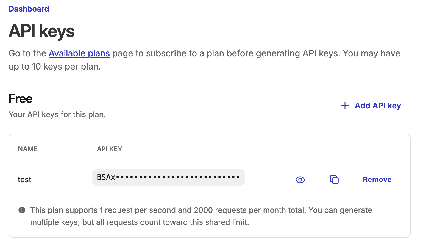
Task: Reveal the hidden API key with eye icon
Action: (300, 180)
